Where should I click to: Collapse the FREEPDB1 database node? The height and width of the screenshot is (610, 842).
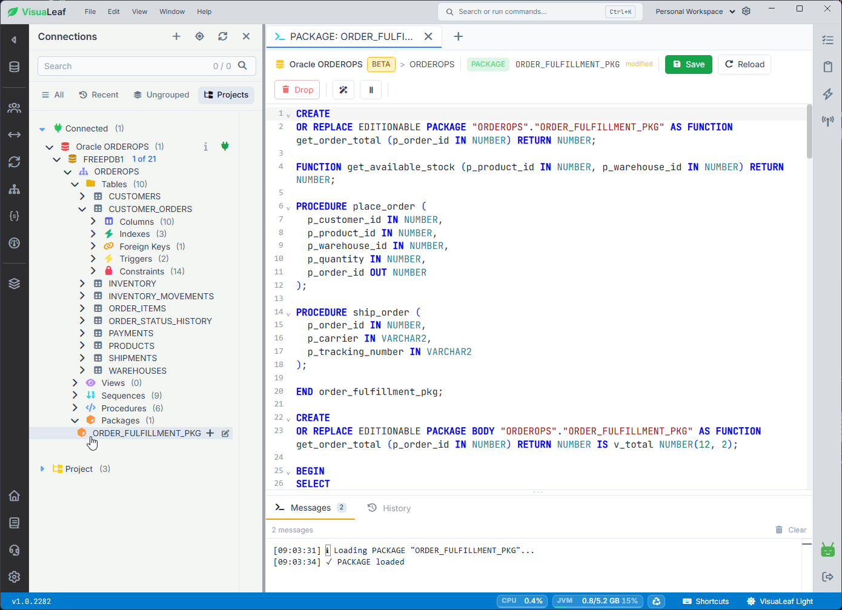[57, 159]
